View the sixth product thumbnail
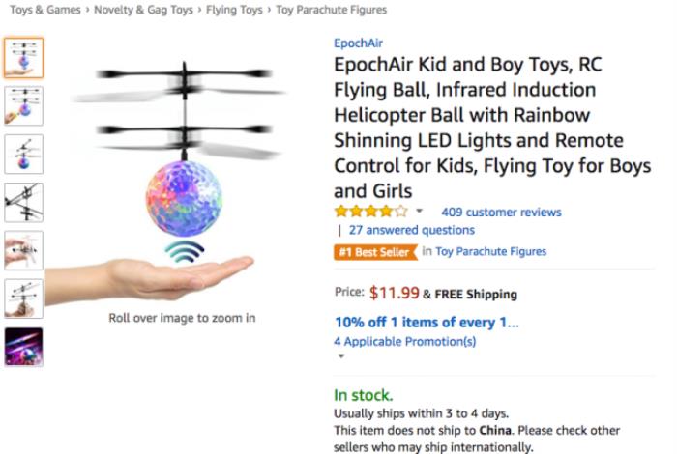The width and height of the screenshot is (677, 454). click(23, 298)
